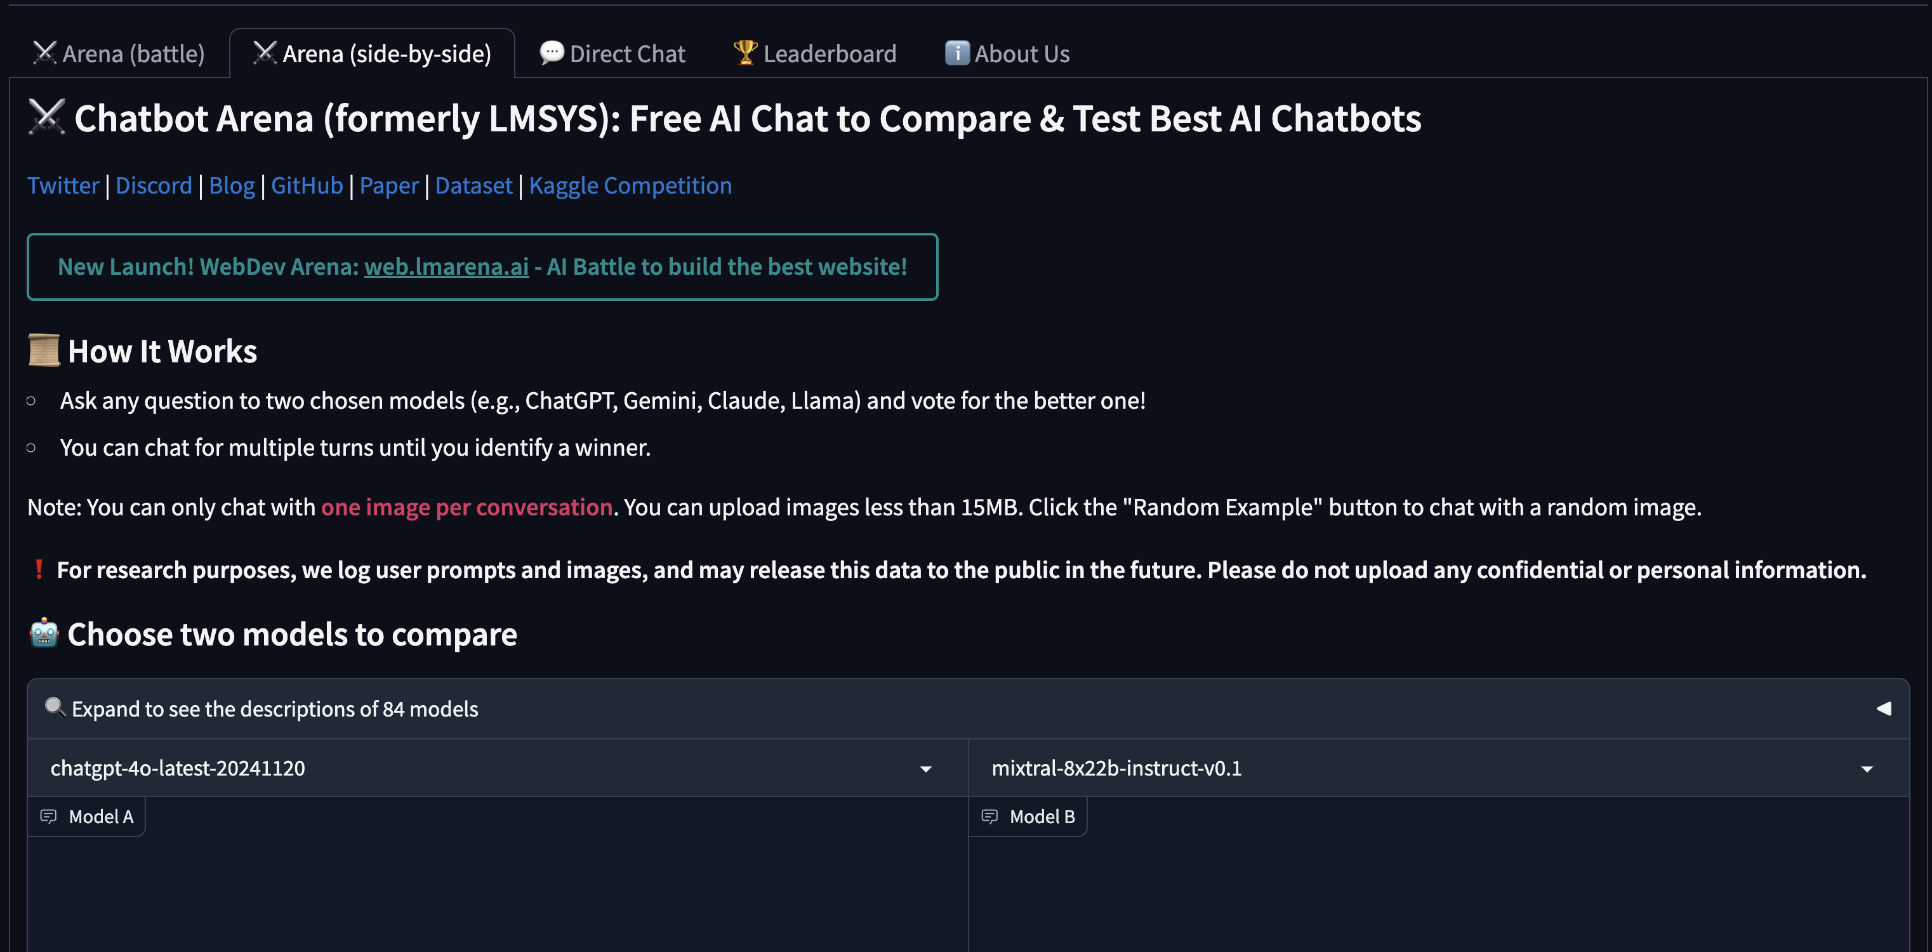Open the About Us tab

(x=1007, y=54)
